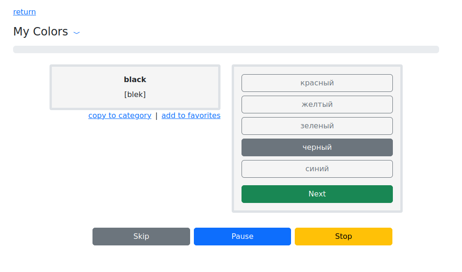Select the highlighted черный answer
The width and height of the screenshot is (462, 272).
pos(317,147)
